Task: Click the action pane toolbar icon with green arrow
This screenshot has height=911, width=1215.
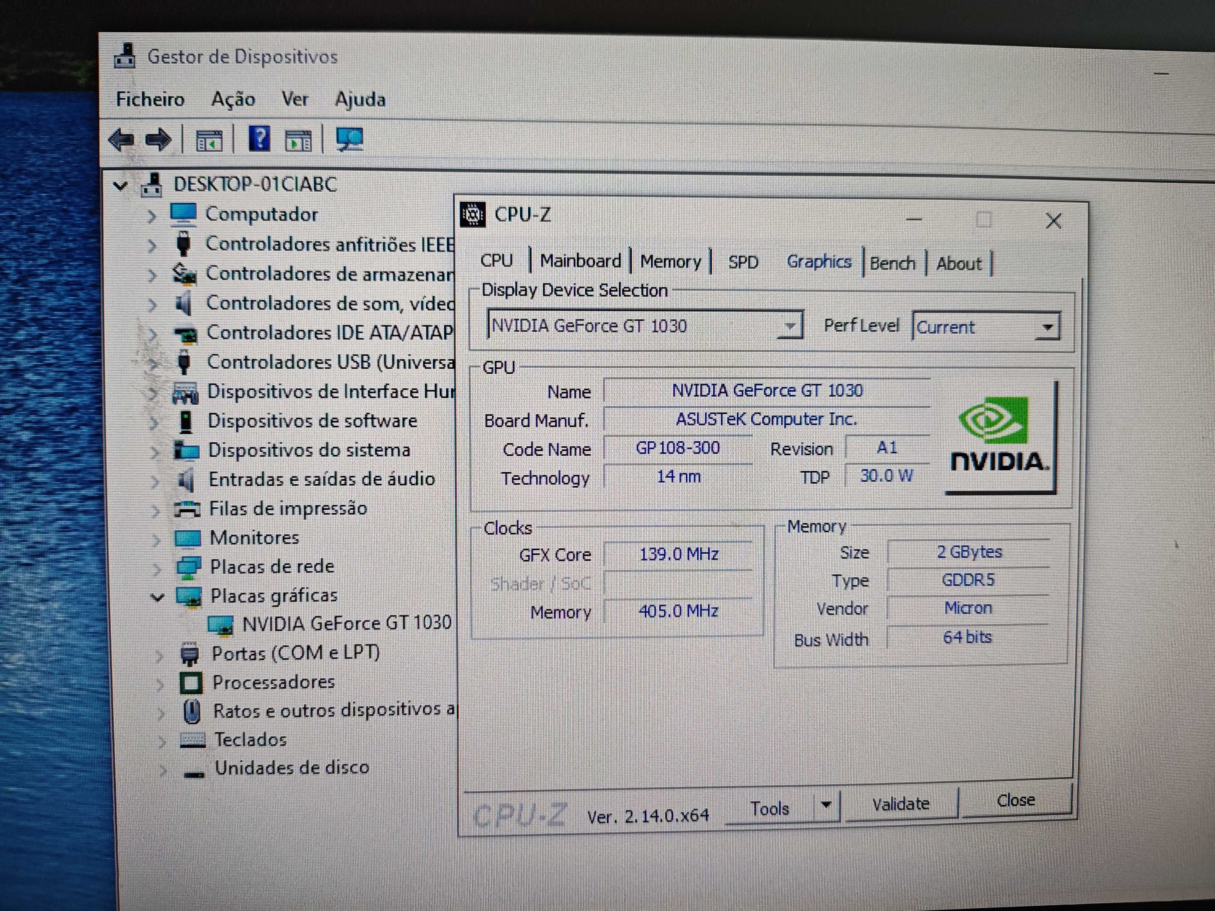Action: tap(298, 141)
